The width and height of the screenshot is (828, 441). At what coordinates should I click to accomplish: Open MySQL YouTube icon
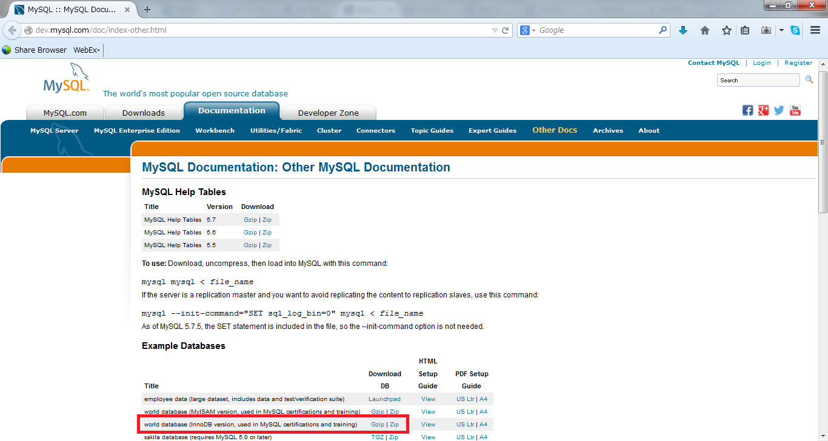795,110
